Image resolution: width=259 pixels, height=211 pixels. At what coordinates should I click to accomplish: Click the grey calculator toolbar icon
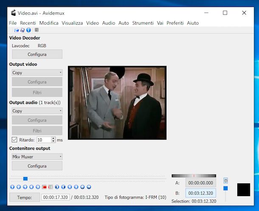[37, 30]
